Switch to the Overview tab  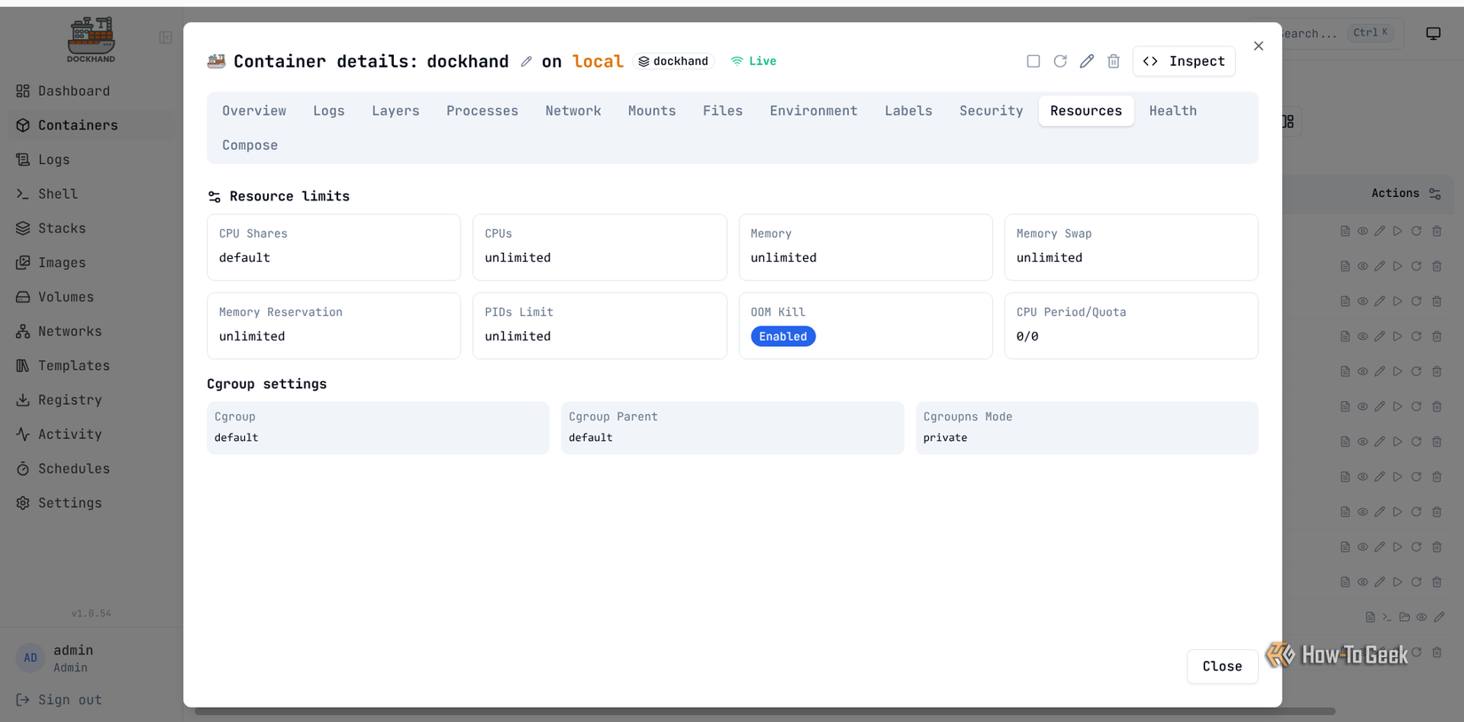254,111
